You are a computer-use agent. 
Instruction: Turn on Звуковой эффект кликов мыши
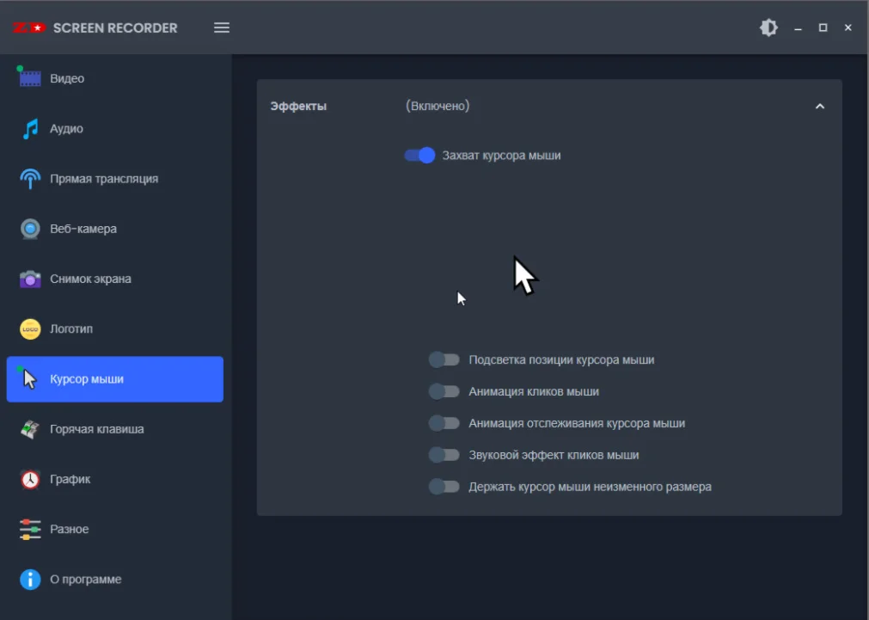pyautogui.click(x=444, y=455)
